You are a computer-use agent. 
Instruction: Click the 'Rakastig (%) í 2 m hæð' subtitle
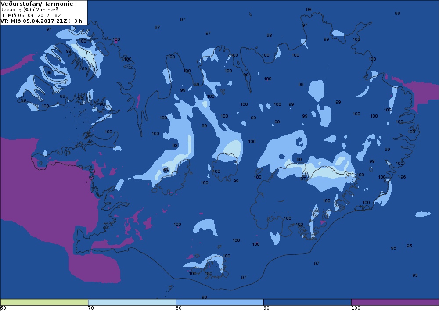pos(29,10)
